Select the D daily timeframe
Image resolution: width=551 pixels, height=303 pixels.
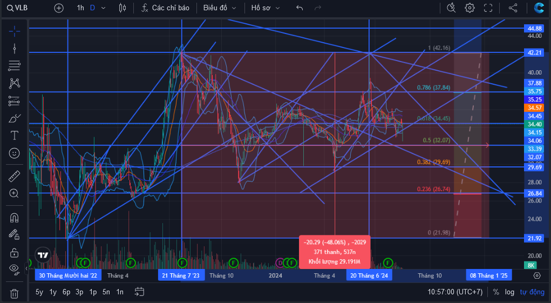coord(92,8)
